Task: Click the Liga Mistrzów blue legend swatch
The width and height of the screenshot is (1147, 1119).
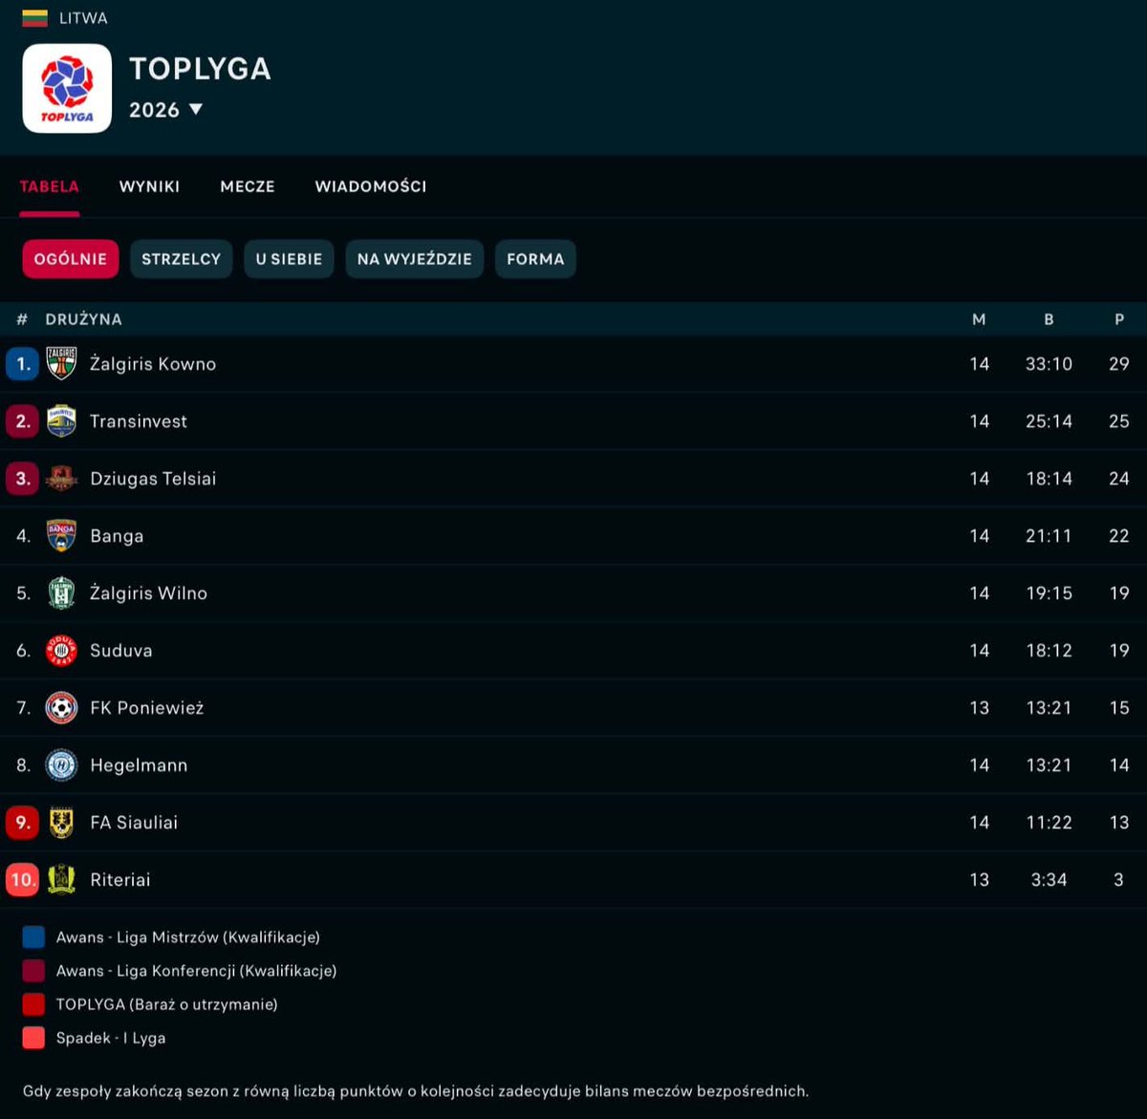Action: (x=33, y=937)
